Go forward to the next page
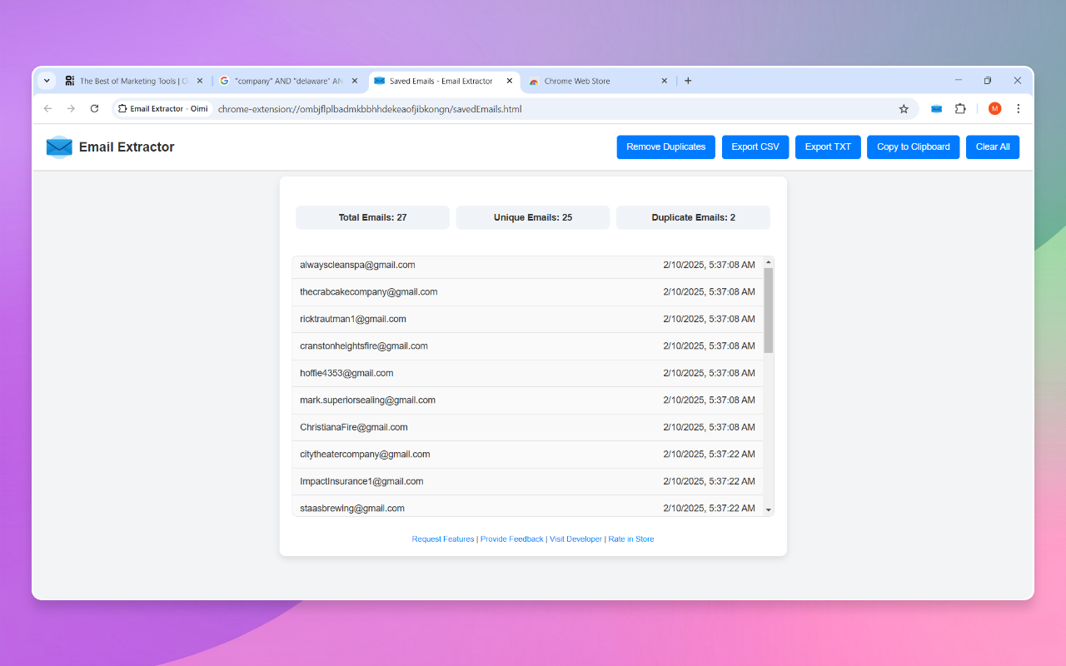The image size is (1066, 666). click(71, 108)
